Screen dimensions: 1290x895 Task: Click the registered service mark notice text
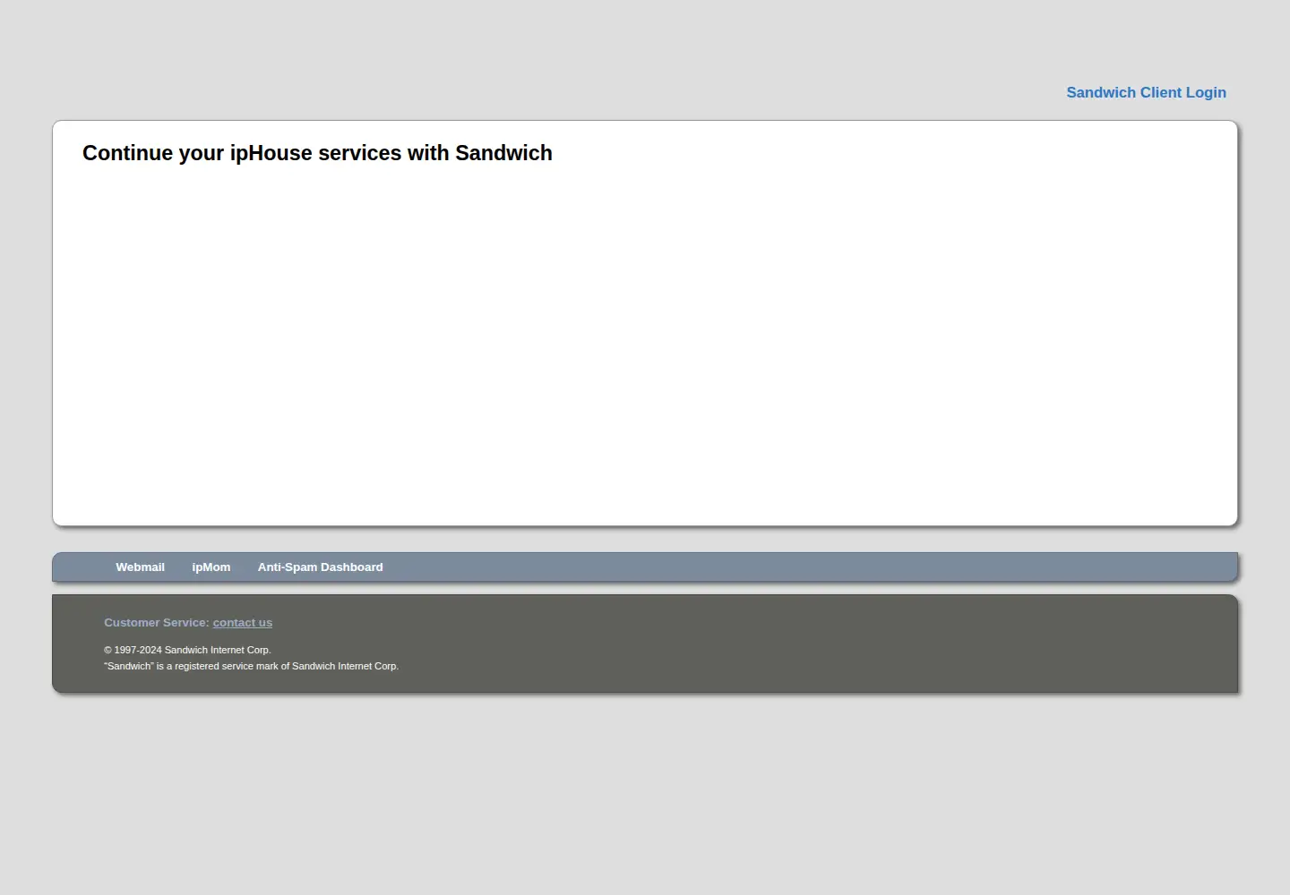tap(251, 666)
